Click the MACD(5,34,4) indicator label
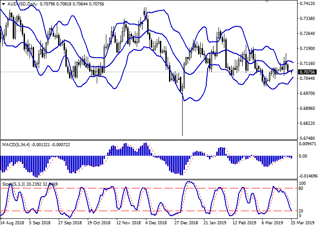This screenshot has width=318, height=227. 15,145
